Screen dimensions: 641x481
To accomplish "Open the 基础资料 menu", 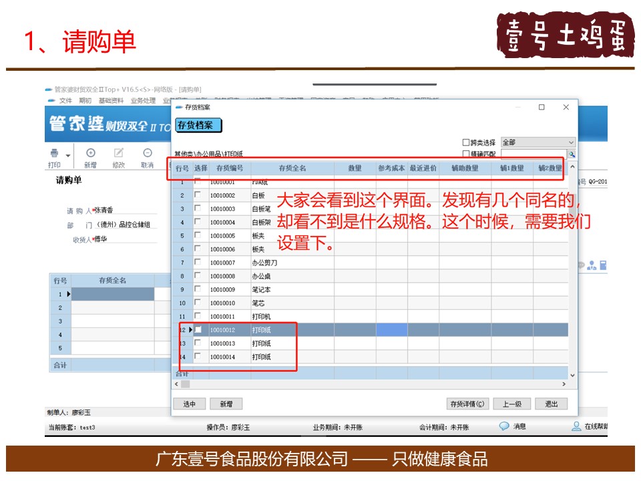I will pyautogui.click(x=111, y=100).
